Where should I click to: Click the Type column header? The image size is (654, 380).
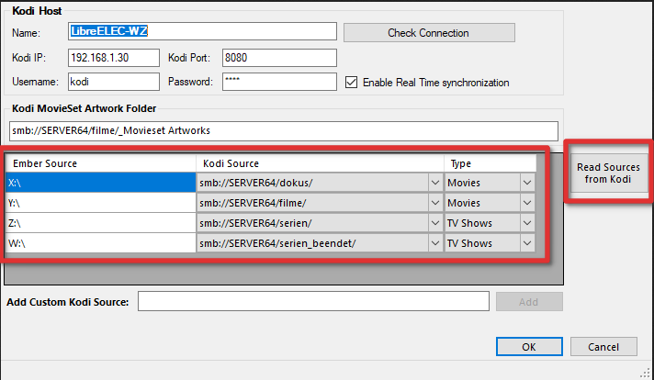[x=490, y=163]
